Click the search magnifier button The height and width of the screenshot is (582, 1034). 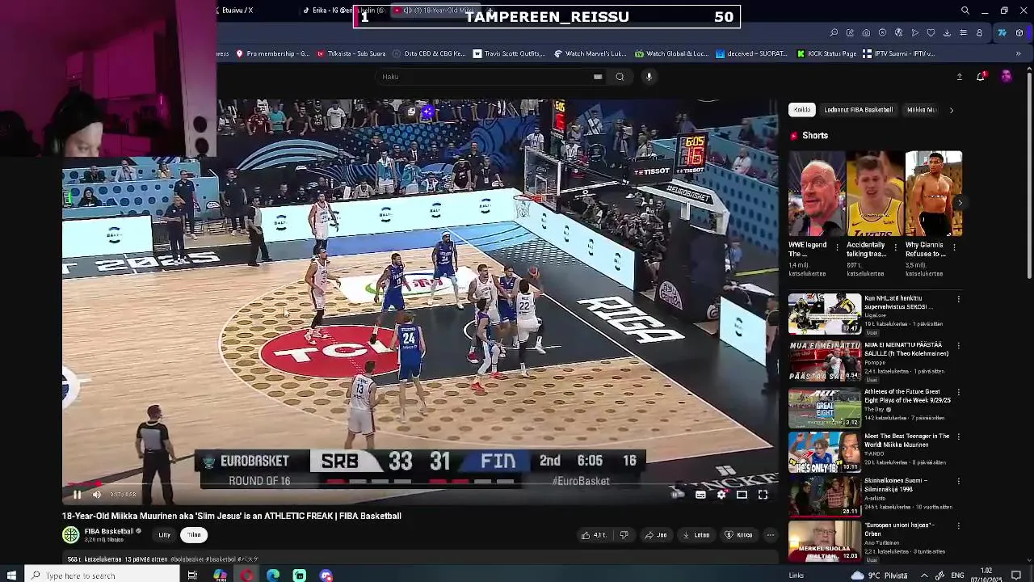(x=620, y=77)
